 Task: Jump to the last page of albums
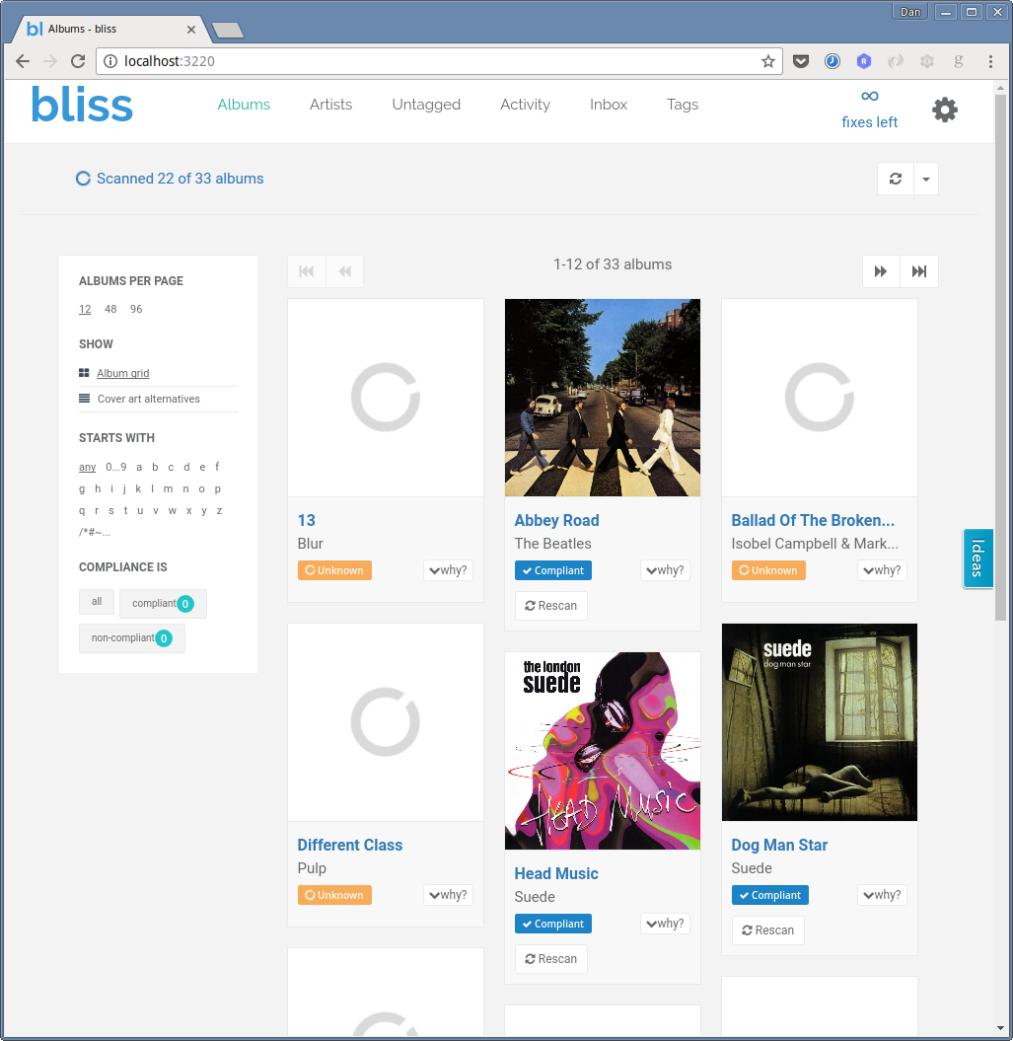click(919, 271)
